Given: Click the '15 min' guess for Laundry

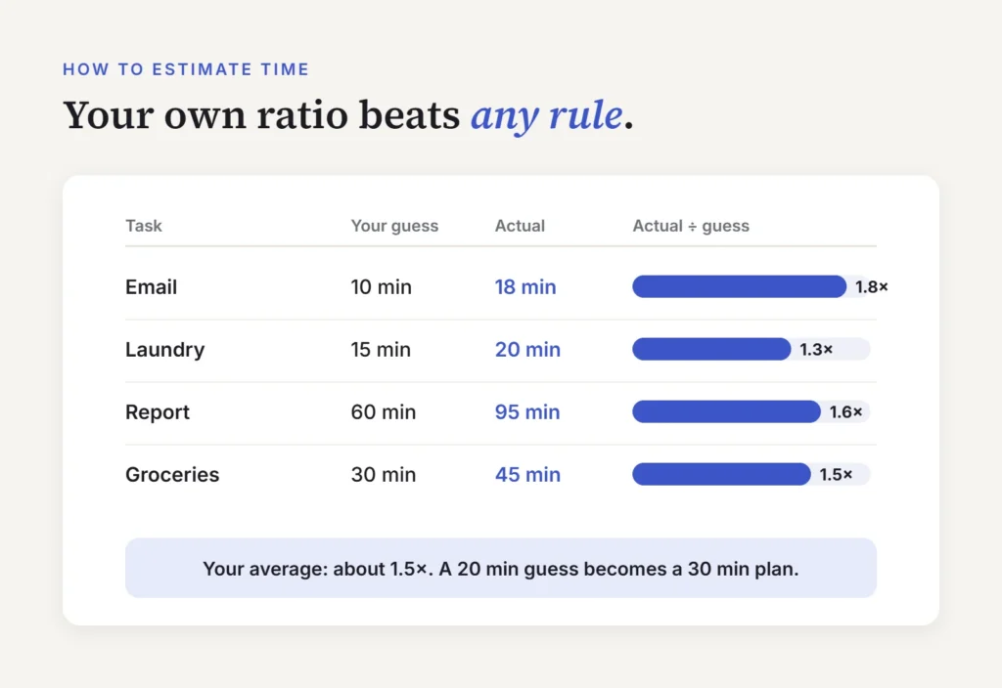Looking at the screenshot, I should pyautogui.click(x=381, y=350).
